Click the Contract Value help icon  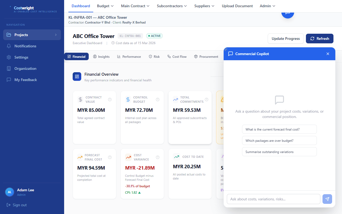click(x=110, y=100)
